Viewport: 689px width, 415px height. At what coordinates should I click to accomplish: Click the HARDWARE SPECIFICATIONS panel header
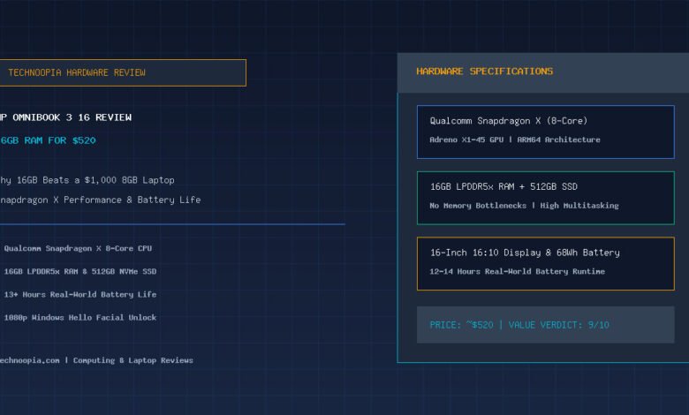[543, 72]
